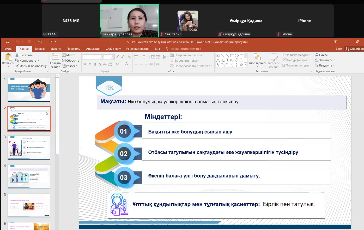Open the Вставка ribbon tab
This screenshot has width=364, height=230.
pyautogui.click(x=40, y=49)
